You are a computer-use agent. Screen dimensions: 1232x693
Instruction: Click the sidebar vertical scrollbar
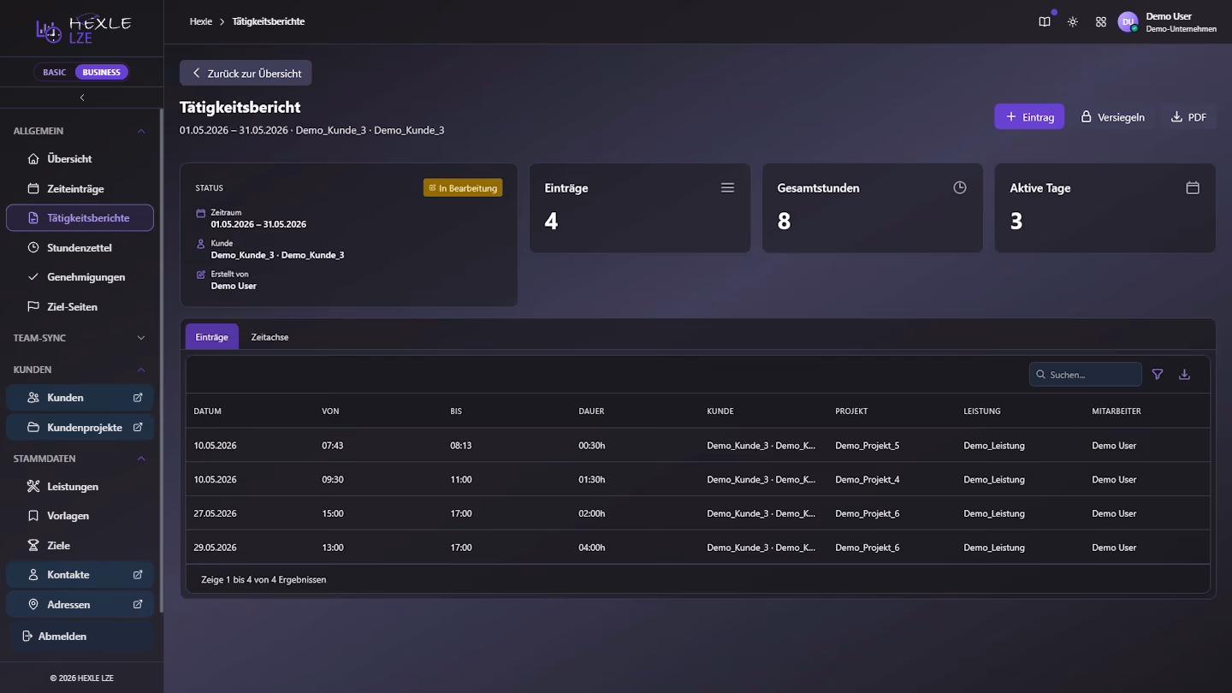(161, 359)
